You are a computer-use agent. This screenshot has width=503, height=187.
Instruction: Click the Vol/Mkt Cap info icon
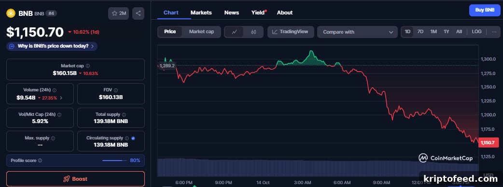click(59, 114)
